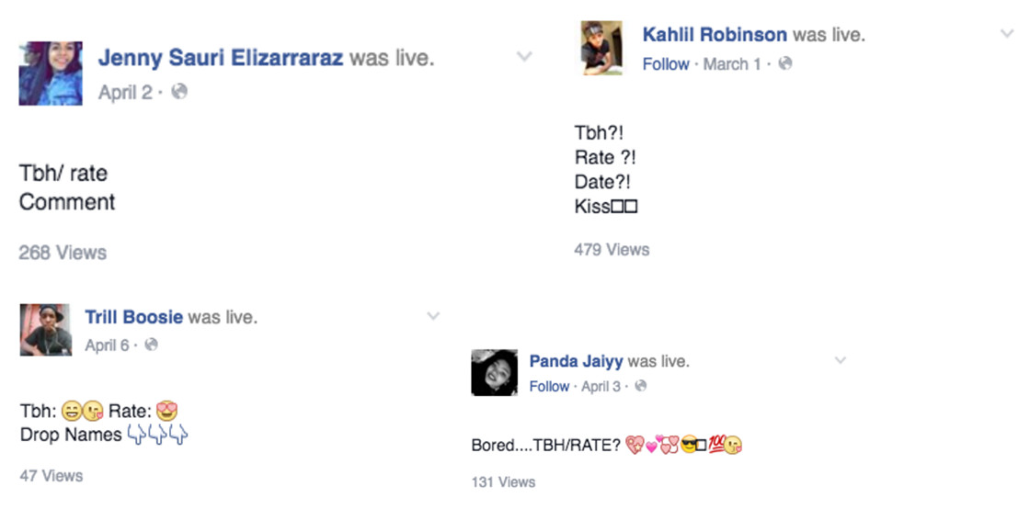Viewport: 1030px width, 509px height.
Task: Open Trill Boosie's avatar picture
Action: coord(45,330)
